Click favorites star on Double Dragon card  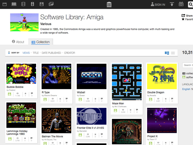tap(166, 99)
